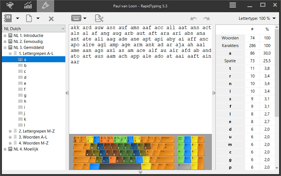Delete the selected lesson with X
The height and width of the screenshot is (176, 281).
51,19
